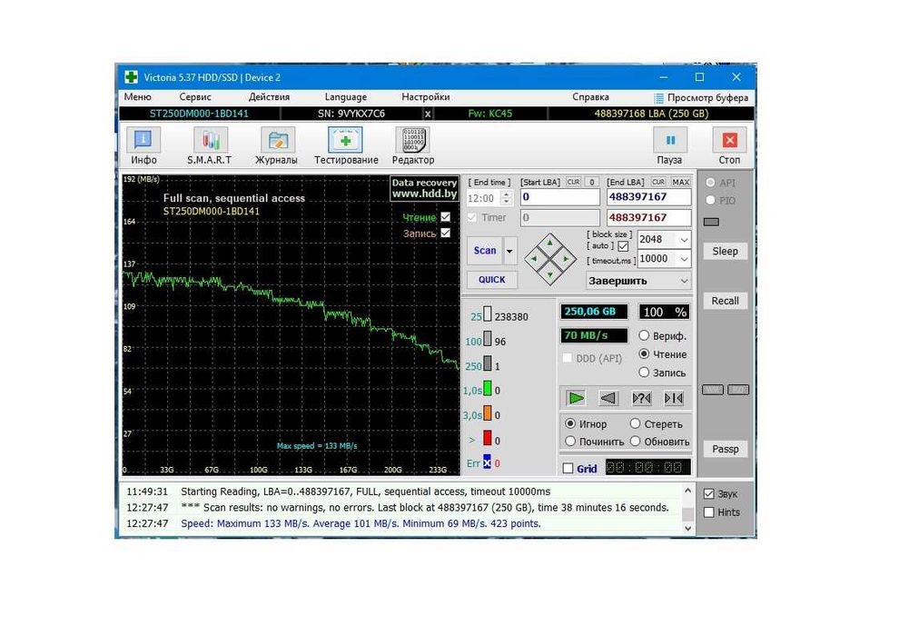Click the CUR button beside Start LBA
The image size is (899, 636).
[573, 182]
